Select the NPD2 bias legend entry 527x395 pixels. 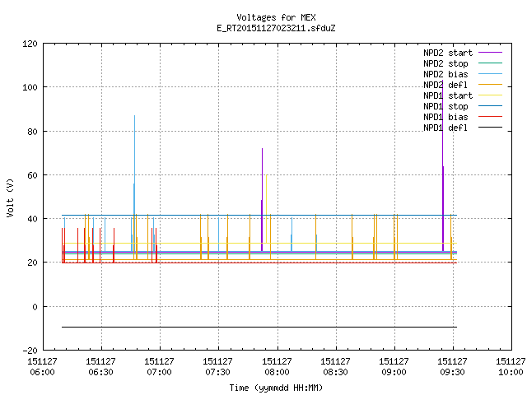[x=463, y=74]
